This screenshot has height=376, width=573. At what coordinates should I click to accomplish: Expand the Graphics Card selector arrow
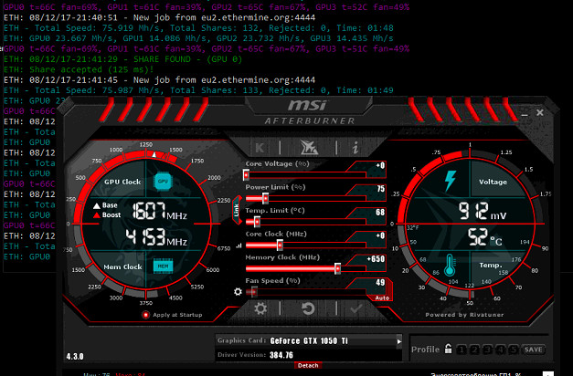[399, 341]
